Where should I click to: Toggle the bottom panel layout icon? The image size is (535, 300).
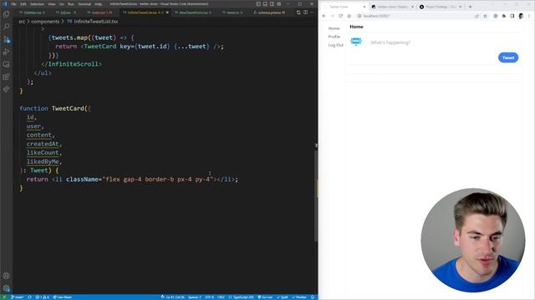(265, 3)
